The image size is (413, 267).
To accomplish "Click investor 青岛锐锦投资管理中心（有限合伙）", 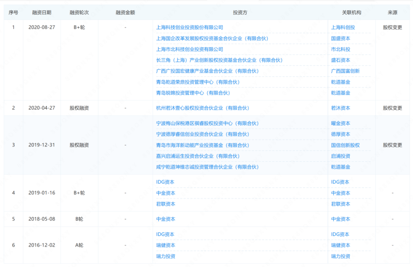I will click(x=193, y=93).
